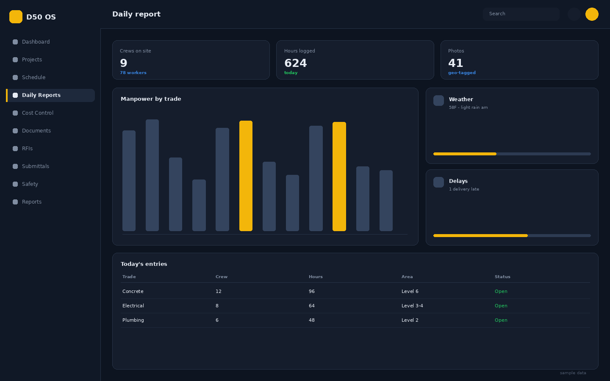Open the Documents section
Image resolution: width=610 pixels, height=381 pixels.
pos(50,131)
